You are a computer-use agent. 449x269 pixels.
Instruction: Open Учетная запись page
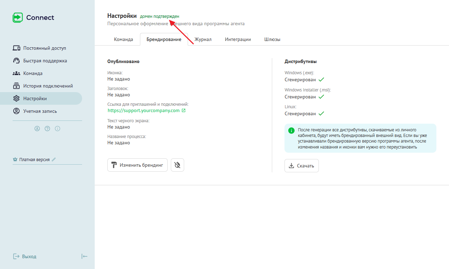40,111
